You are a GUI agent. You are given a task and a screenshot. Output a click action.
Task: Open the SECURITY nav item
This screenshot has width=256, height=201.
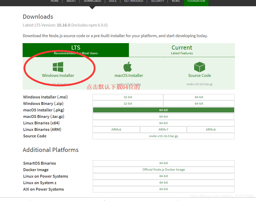click(157, 1)
